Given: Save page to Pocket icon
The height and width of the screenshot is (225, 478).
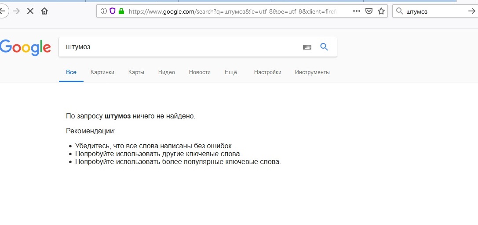Looking at the screenshot, I should coord(369,11).
